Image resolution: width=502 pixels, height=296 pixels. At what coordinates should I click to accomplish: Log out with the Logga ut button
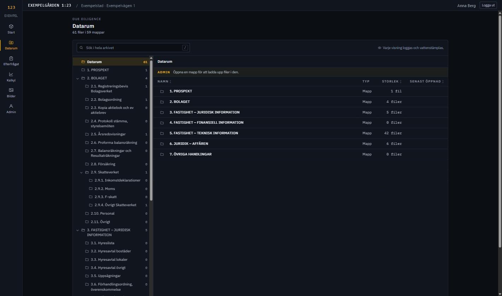coord(488,5)
